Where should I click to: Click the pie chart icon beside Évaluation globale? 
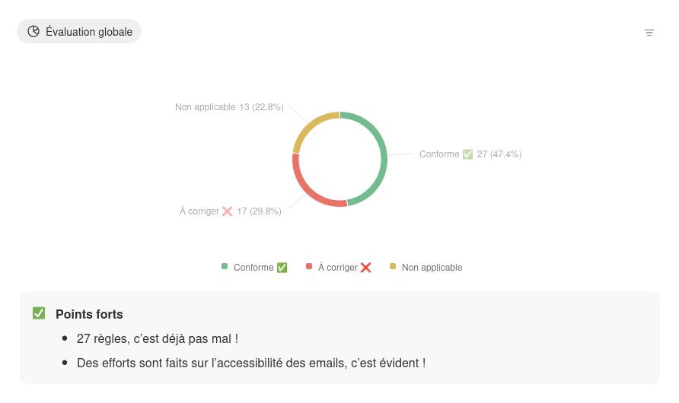pos(33,31)
